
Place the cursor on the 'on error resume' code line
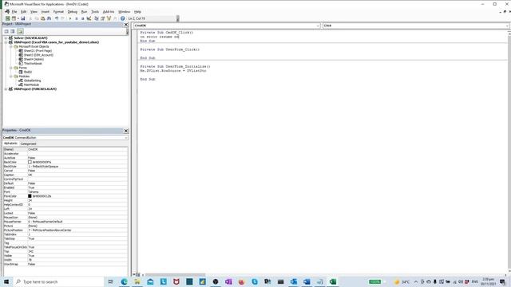click(160, 37)
